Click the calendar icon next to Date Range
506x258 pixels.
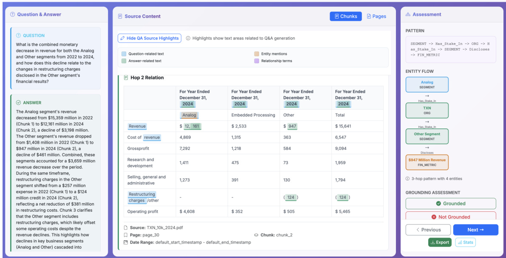126,242
